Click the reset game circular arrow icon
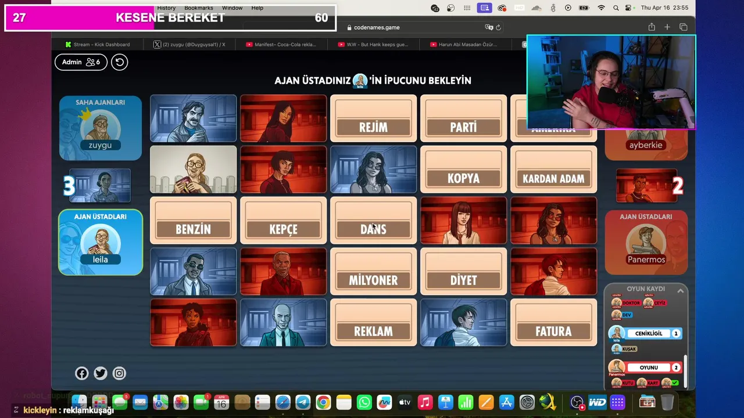Screen dimensions: 744x418 pos(119,62)
